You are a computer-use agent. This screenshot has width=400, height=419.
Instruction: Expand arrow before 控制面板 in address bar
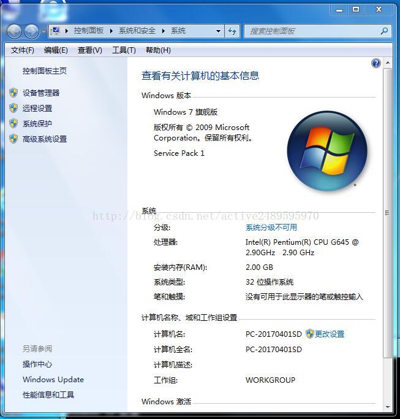coord(67,31)
